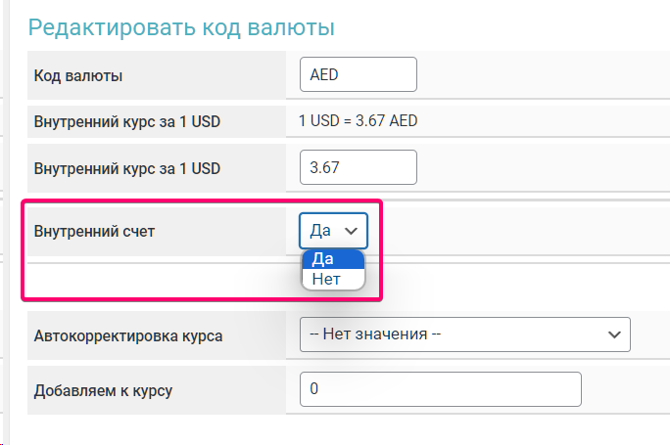Screen dimensions: 670x445
Task: Click rate label beside "1 USD = 3.67 AED"
Action: (x=127, y=122)
